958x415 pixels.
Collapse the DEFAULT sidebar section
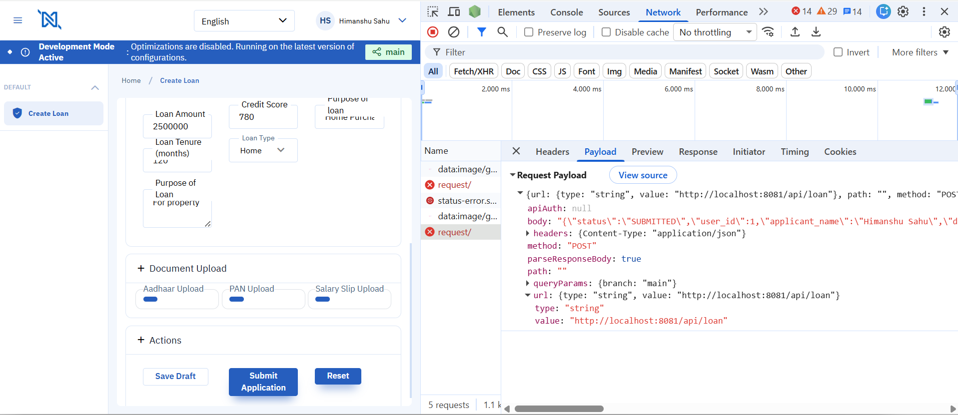(x=95, y=87)
